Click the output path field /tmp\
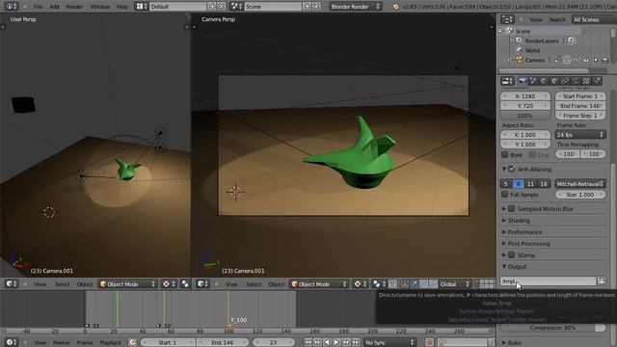Screen dimensions: 617x347 coord(549,280)
